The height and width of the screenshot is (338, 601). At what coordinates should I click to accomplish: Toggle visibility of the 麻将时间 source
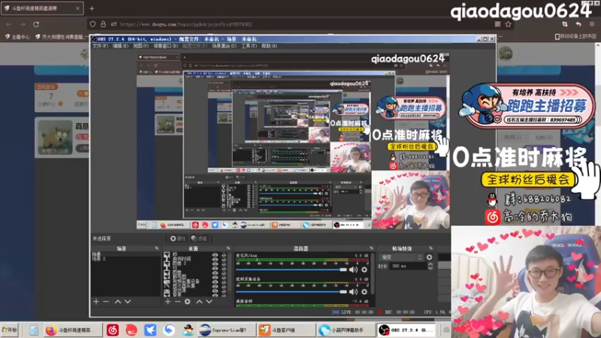(215, 259)
